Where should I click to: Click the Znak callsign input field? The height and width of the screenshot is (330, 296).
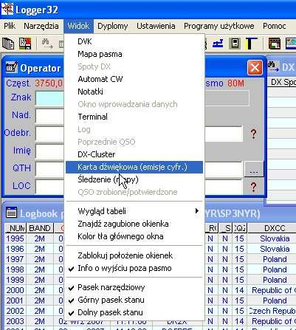[49, 98]
